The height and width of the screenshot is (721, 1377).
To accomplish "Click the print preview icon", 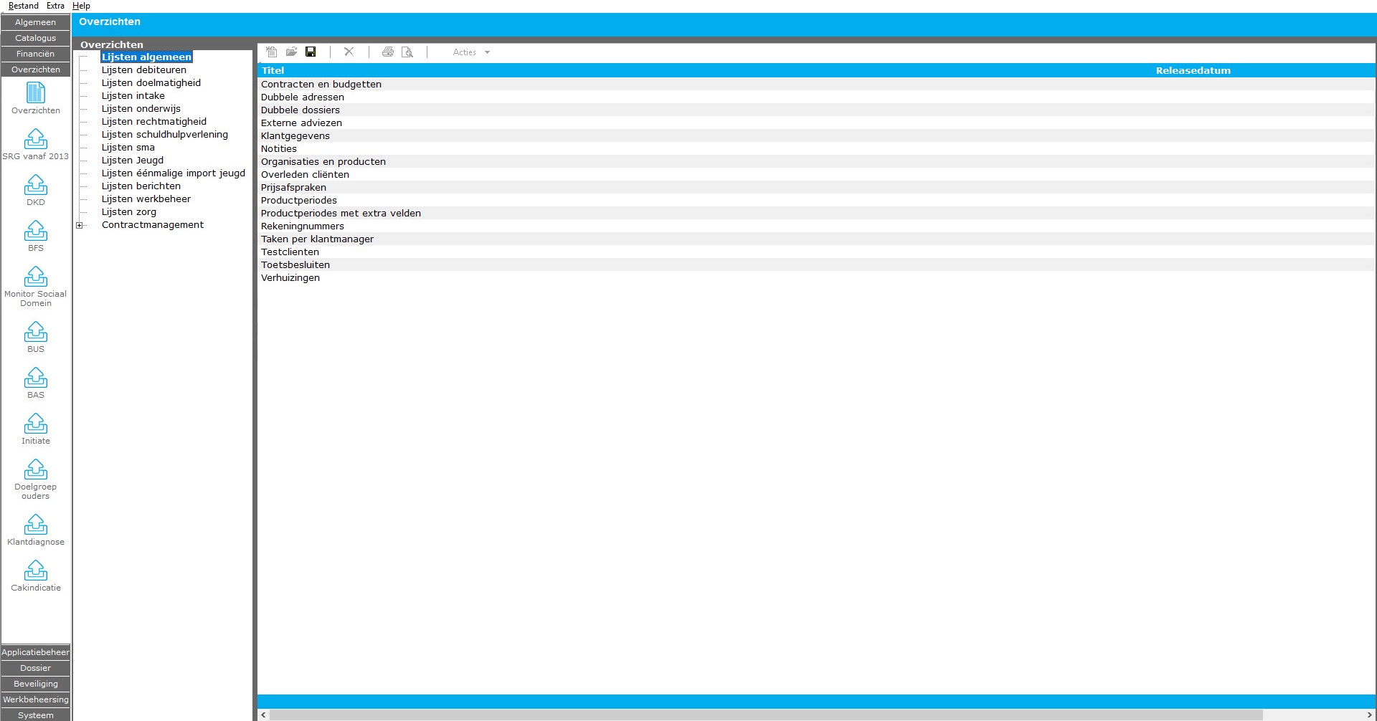I will point(407,52).
